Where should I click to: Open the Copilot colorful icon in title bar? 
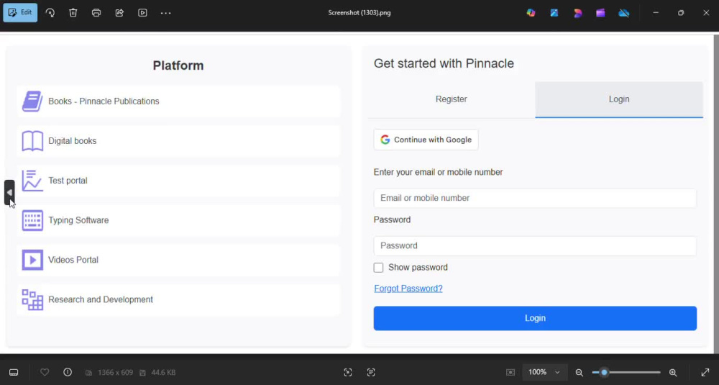(531, 13)
